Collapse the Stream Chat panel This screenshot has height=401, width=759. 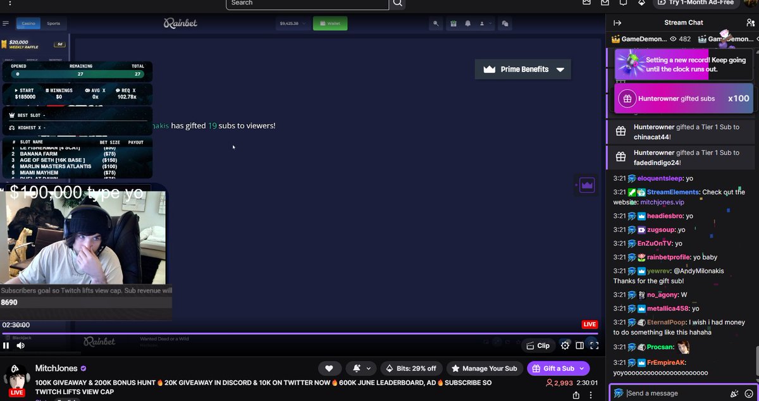(x=618, y=23)
